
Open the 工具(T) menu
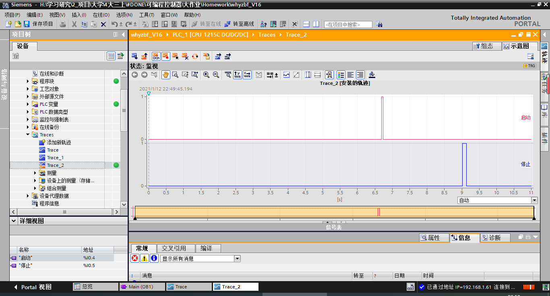pyautogui.click(x=147, y=15)
